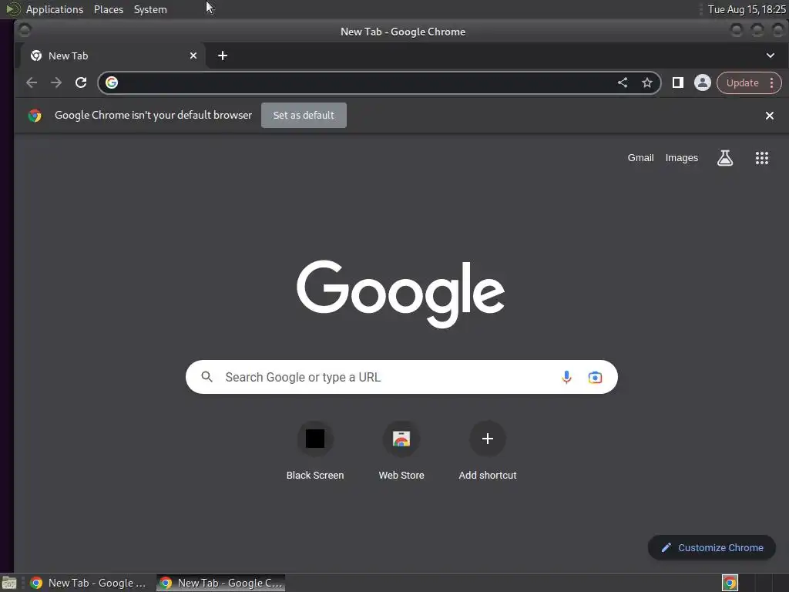Open Images link
Screen dimensions: 789x592
(682, 158)
